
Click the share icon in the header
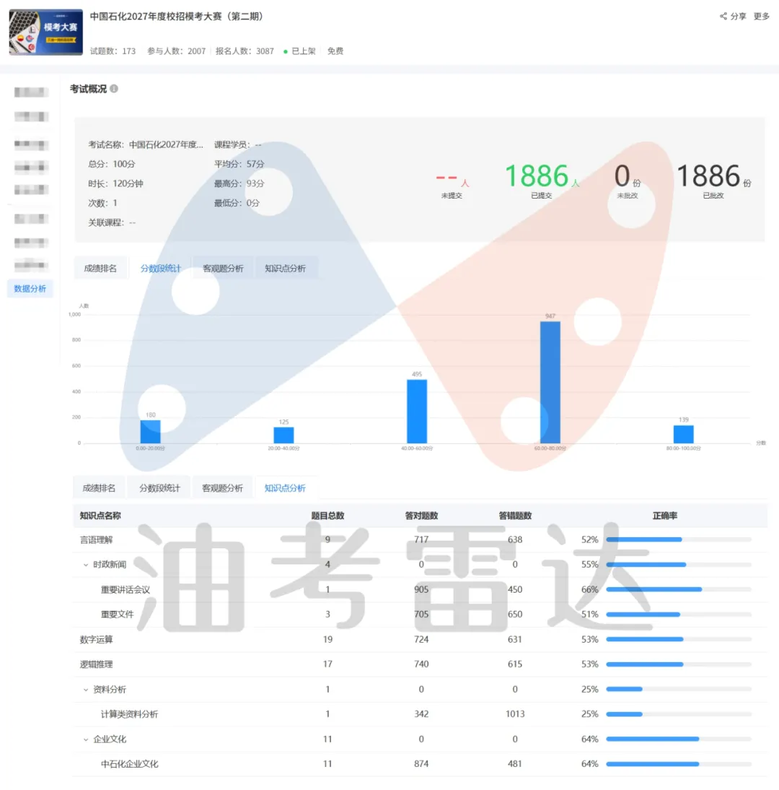click(x=723, y=16)
